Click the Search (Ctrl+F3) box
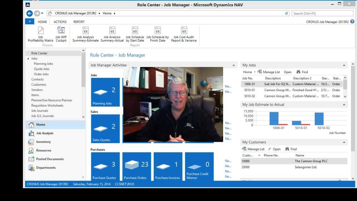 322,13
